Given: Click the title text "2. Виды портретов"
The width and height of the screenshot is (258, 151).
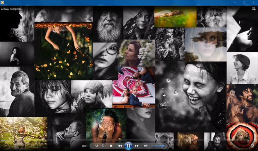Looking at the screenshot, I should (11, 9).
